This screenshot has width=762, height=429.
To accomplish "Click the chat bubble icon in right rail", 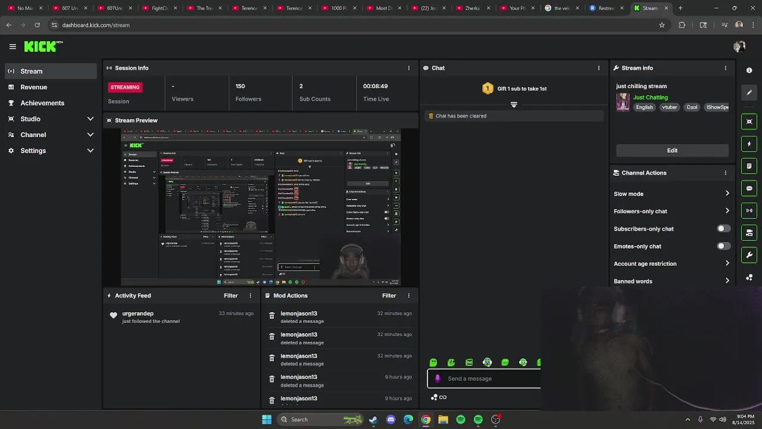I will point(749,188).
